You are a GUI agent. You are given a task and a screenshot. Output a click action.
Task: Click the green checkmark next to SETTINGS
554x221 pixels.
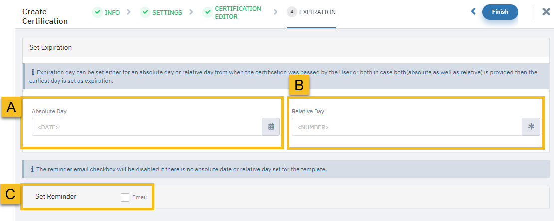point(145,12)
